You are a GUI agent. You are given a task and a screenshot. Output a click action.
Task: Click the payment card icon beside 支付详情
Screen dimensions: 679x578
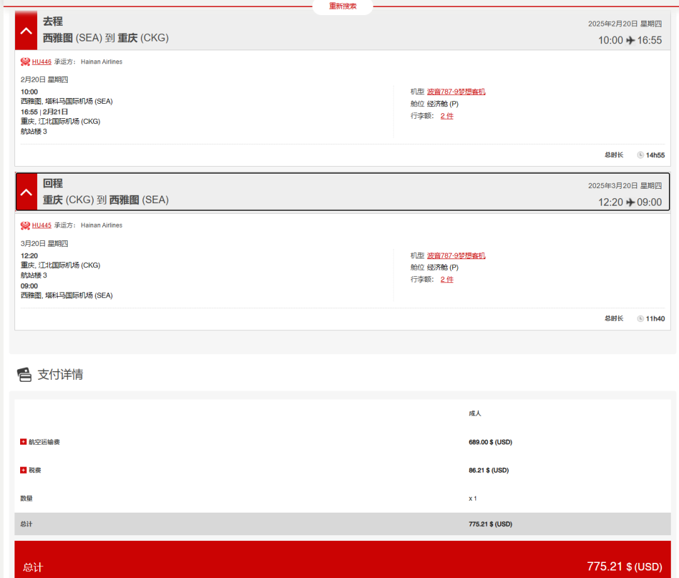25,374
